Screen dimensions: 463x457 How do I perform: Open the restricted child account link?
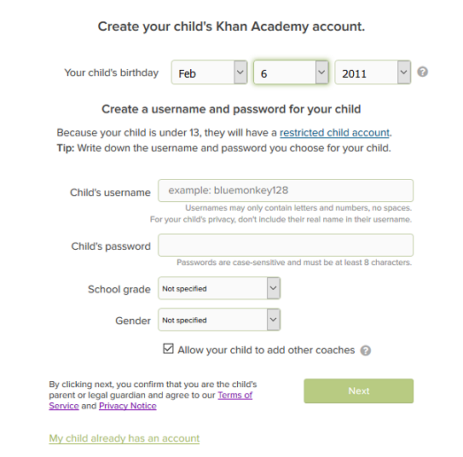[334, 132]
